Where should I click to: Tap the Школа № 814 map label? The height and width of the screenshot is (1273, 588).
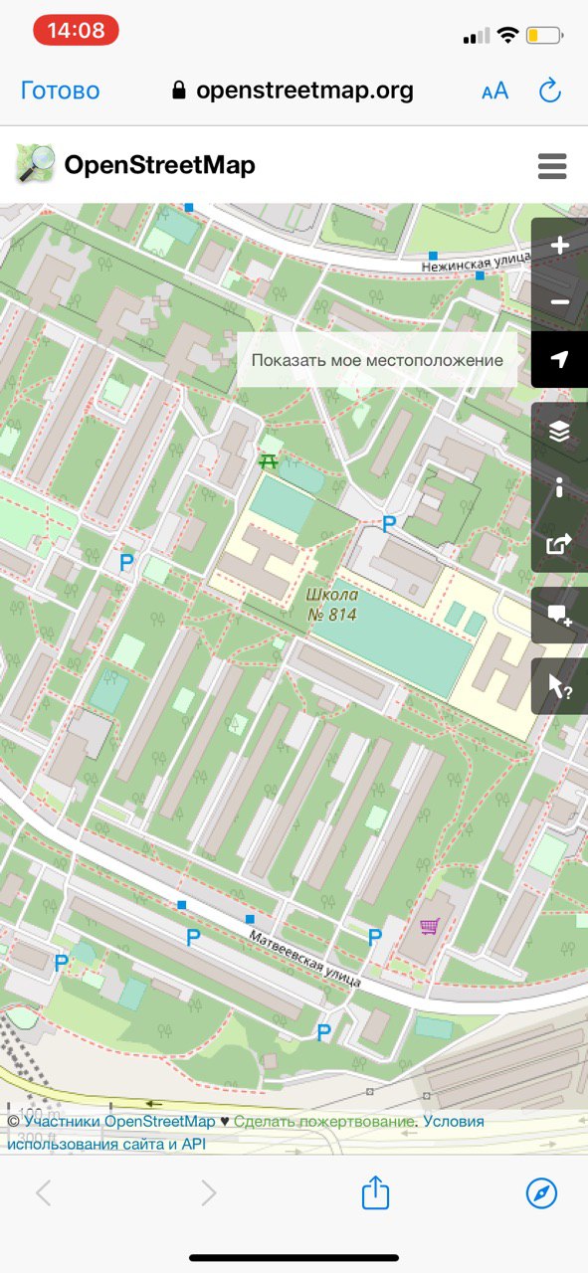(331, 605)
